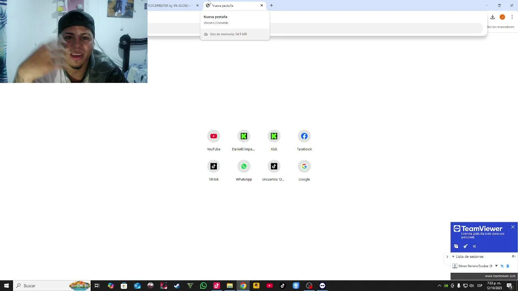Select Stiwan Barrera Escobar session entry
The image size is (518, 291).
[473, 266]
